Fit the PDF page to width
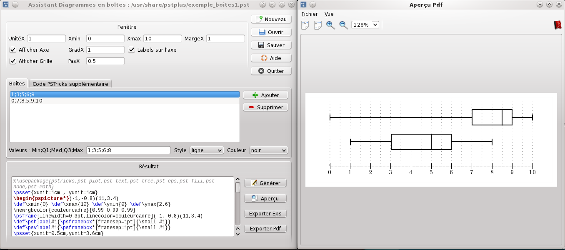 coord(305,25)
